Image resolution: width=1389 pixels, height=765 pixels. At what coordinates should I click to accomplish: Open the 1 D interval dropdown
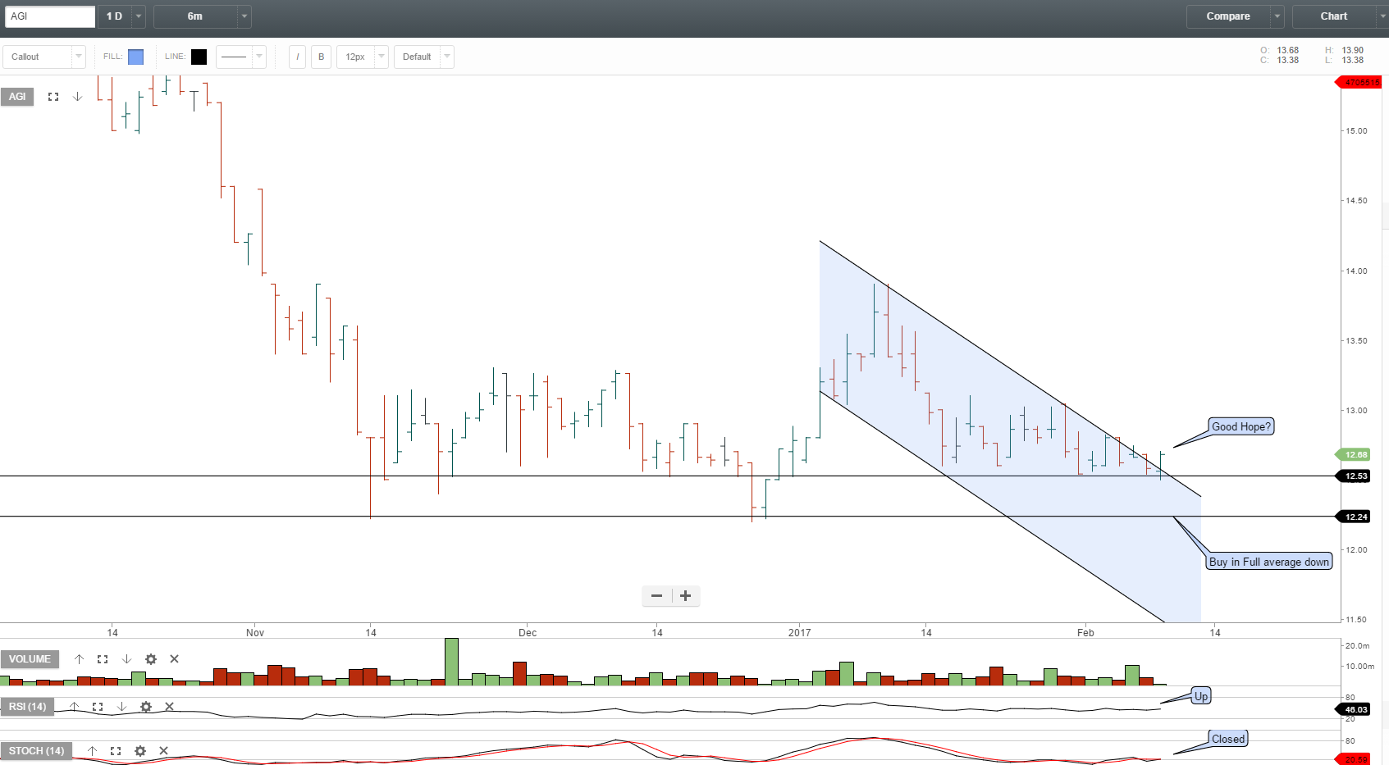(x=137, y=16)
